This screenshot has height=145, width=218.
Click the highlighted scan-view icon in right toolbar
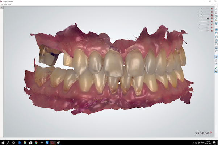tap(216, 57)
